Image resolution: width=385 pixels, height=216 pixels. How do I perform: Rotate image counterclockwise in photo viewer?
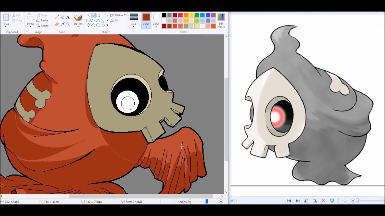[306, 201]
